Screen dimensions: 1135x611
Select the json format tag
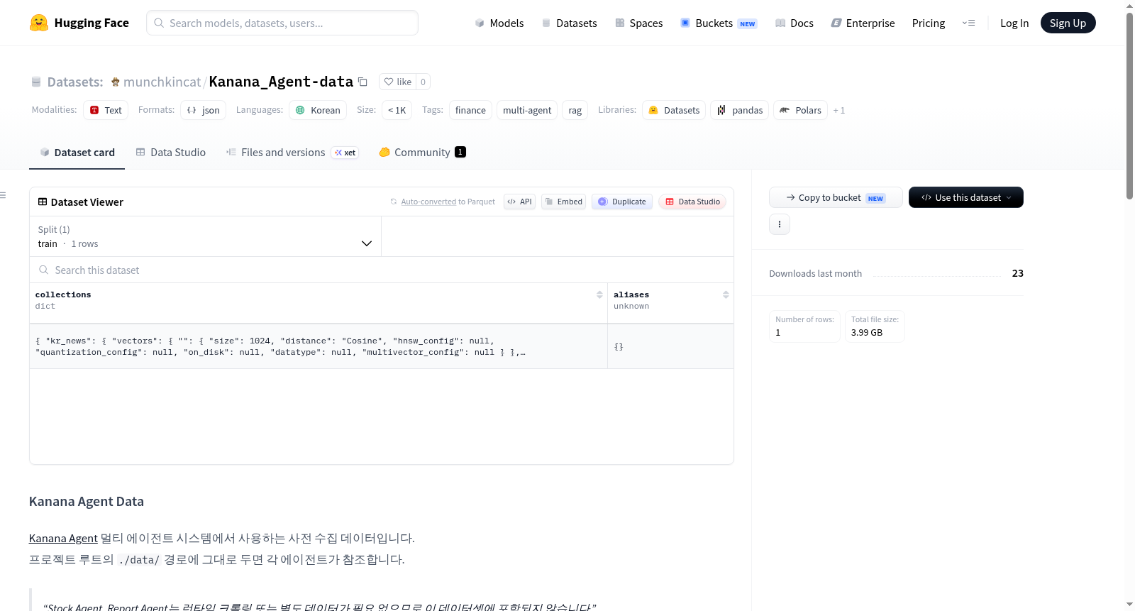point(203,110)
